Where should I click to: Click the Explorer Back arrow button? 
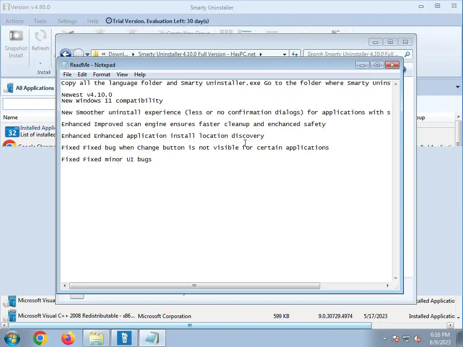pyautogui.click(x=66, y=53)
